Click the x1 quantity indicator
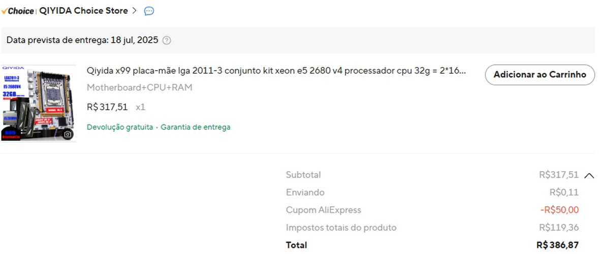Screen dimensions: 599x254 click(141, 107)
